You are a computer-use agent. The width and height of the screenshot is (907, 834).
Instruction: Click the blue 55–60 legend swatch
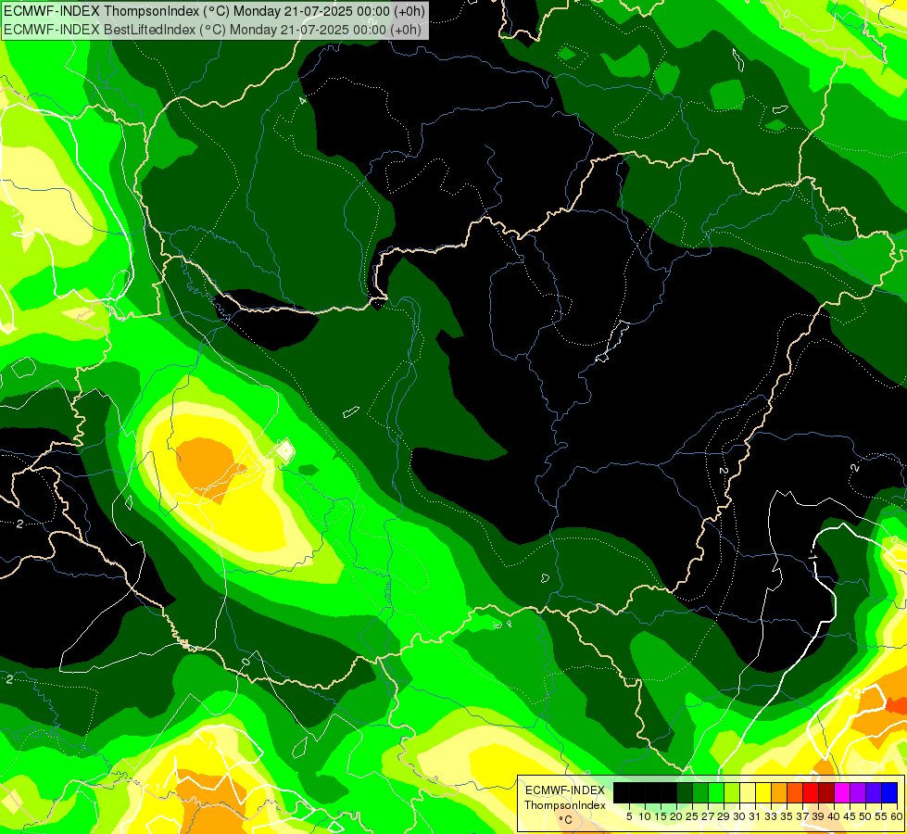(889, 792)
